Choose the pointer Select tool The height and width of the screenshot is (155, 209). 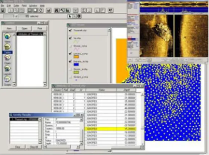coord(70,16)
